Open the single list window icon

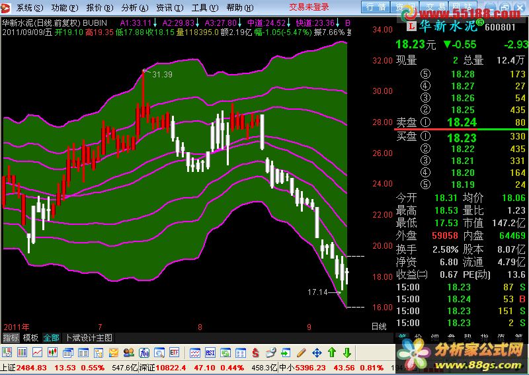pos(83,353)
